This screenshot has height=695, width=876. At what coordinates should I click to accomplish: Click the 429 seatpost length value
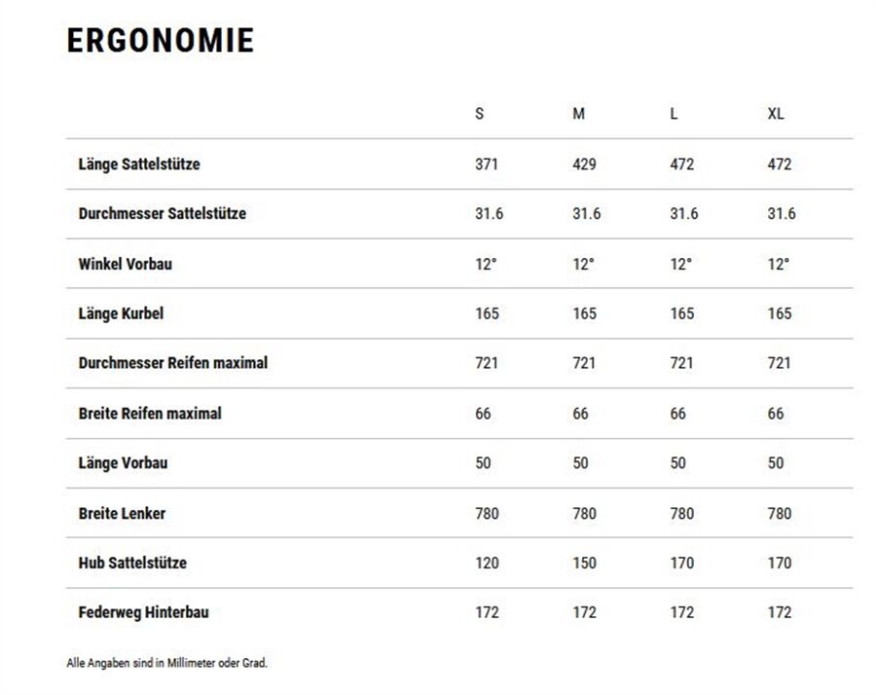[x=584, y=164]
